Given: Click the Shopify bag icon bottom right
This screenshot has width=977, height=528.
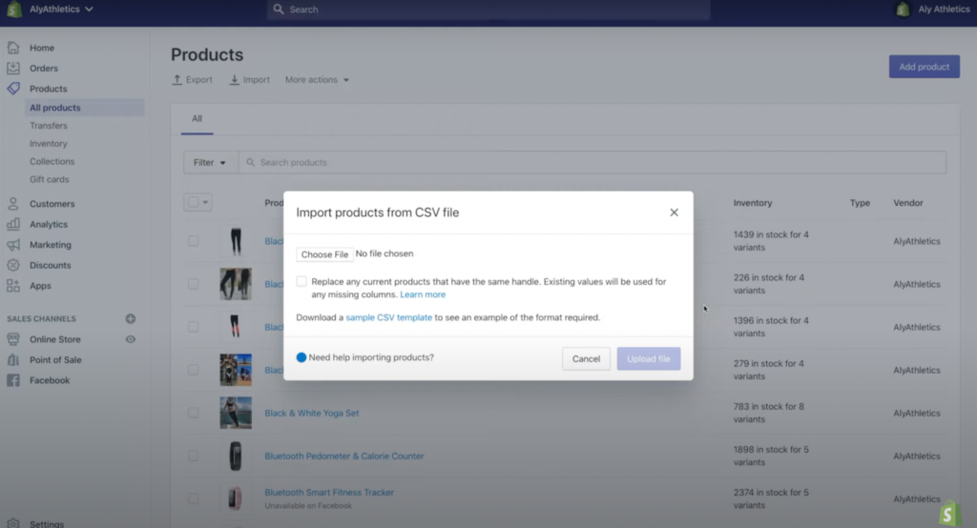Looking at the screenshot, I should (949, 514).
